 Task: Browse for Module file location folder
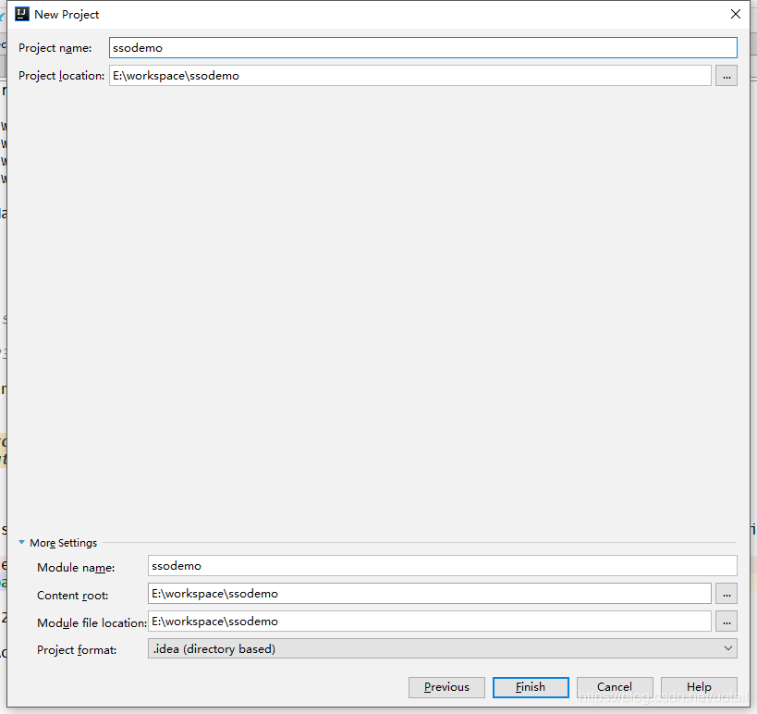[x=726, y=622]
